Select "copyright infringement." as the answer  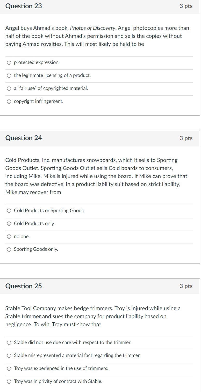[9, 101]
